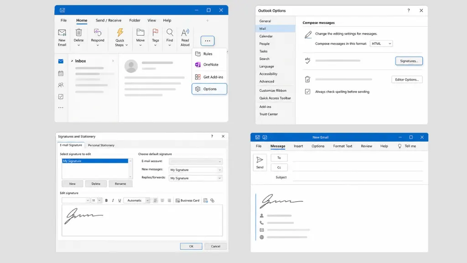This screenshot has height=263, width=467.
Task: Choose OneNote from the overflow menu
Action: coord(209,65)
